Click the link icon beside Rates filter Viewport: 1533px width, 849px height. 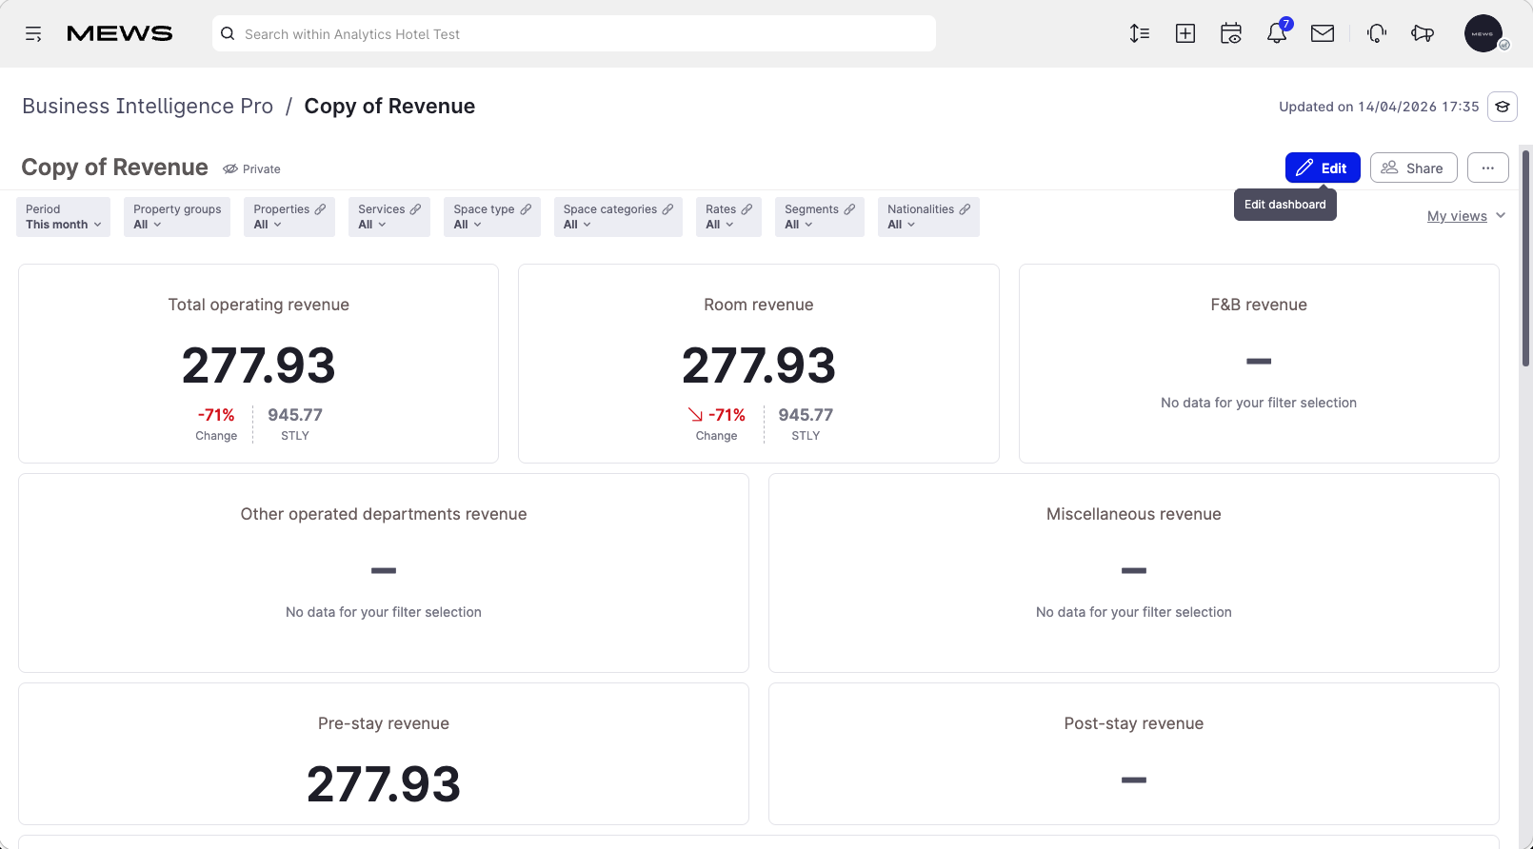[747, 209]
